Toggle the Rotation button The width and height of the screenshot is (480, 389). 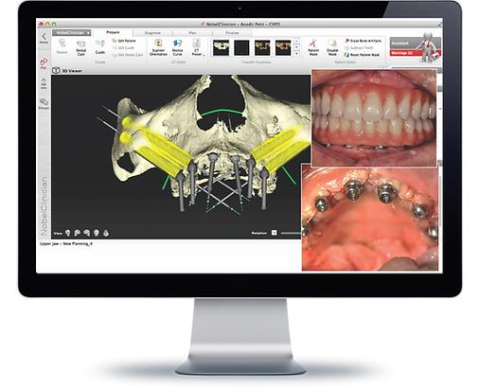tap(274, 233)
